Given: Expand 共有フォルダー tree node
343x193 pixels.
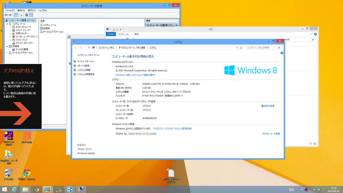Looking at the screenshot, I should tap(10, 34).
